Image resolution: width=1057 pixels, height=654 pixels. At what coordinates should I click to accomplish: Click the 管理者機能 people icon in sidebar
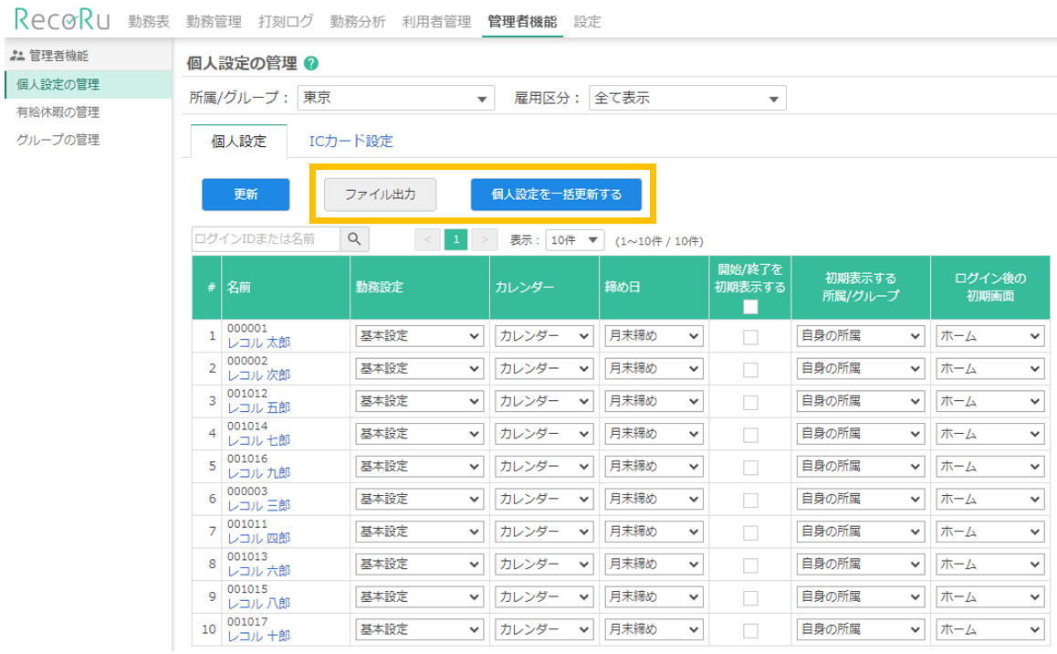[16, 56]
